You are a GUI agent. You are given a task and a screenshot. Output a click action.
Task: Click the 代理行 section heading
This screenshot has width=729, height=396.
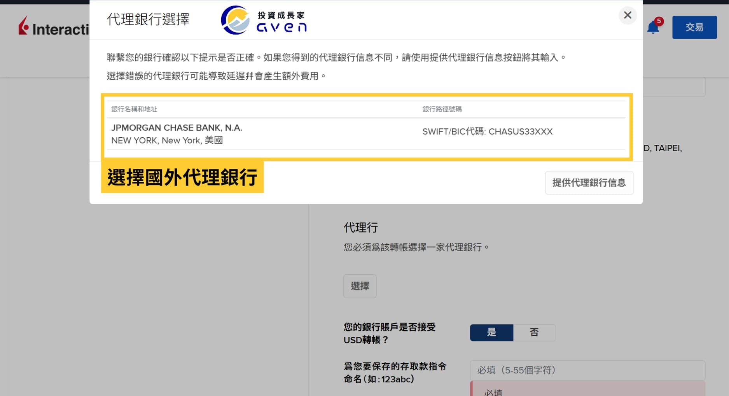(360, 228)
